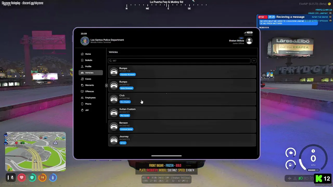The width and height of the screenshot is (333, 187).
Task: Open owner tag Abdul Rrahman
Action: pos(126,88)
